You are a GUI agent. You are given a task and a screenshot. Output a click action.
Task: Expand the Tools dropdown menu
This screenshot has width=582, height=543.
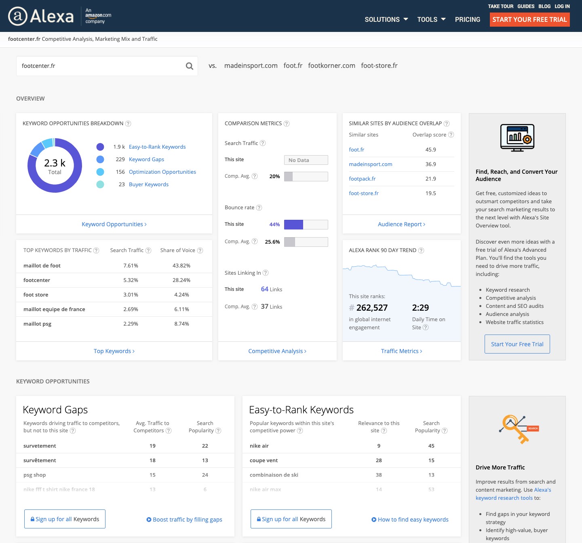tap(431, 19)
